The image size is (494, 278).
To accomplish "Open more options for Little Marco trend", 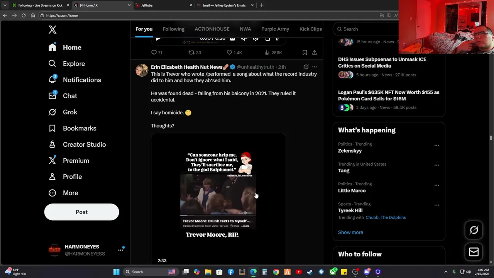I will coord(436,185).
